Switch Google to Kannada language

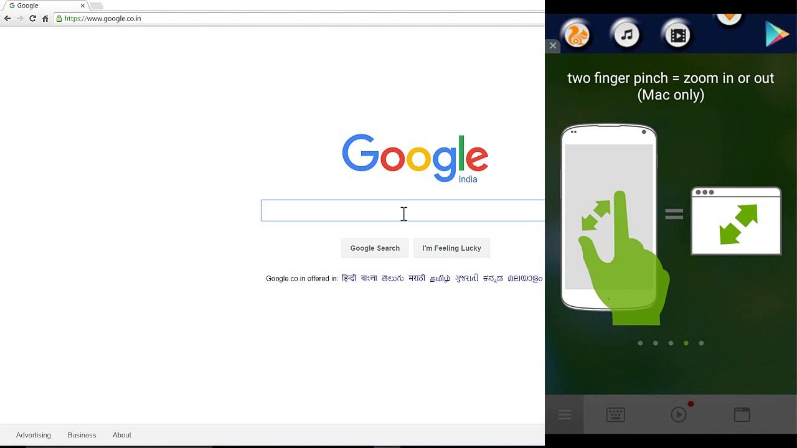coord(493,278)
